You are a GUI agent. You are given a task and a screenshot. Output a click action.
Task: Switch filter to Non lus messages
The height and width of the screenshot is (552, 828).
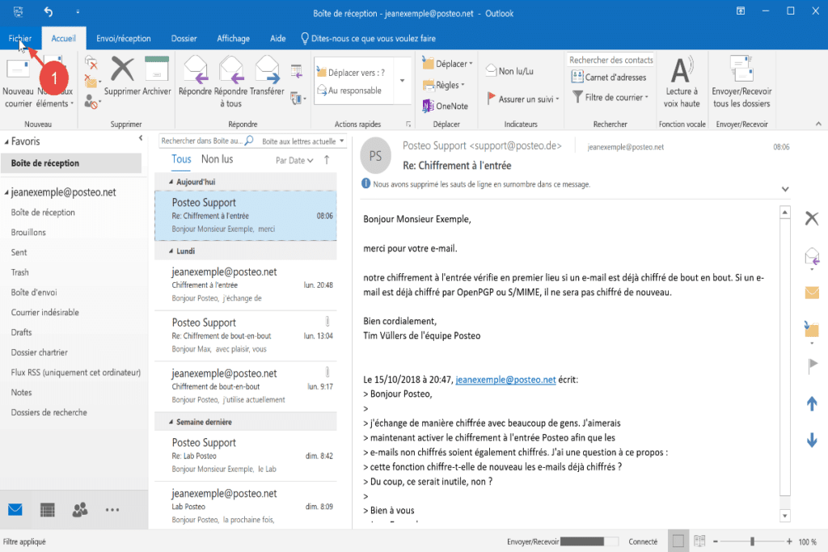[x=217, y=159]
